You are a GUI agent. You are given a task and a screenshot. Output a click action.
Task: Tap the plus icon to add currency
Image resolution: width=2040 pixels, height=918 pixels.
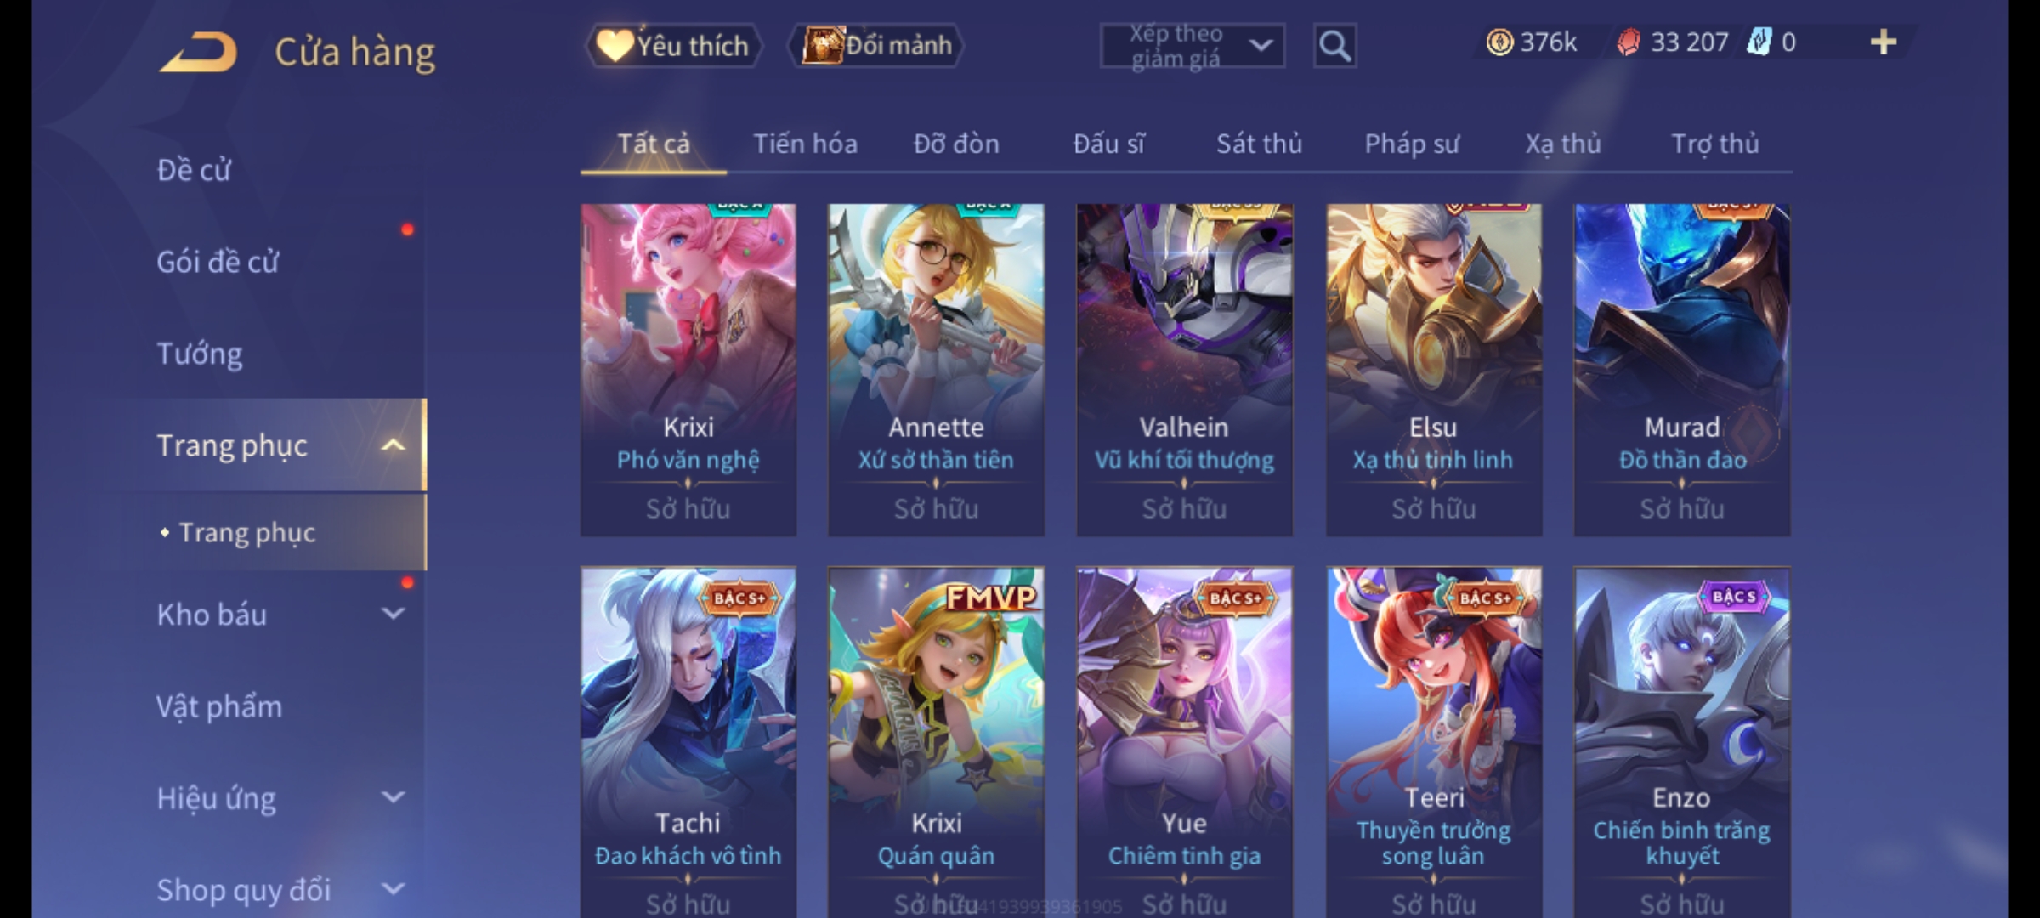(x=1884, y=42)
